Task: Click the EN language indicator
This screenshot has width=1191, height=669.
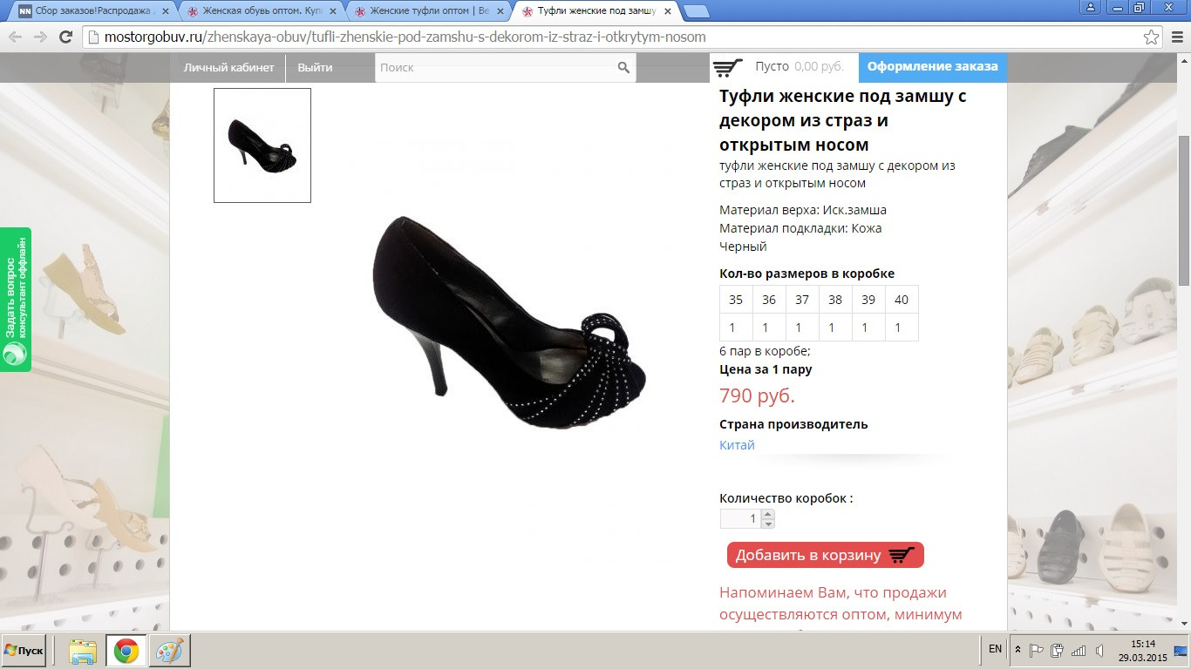Action: coord(996,649)
